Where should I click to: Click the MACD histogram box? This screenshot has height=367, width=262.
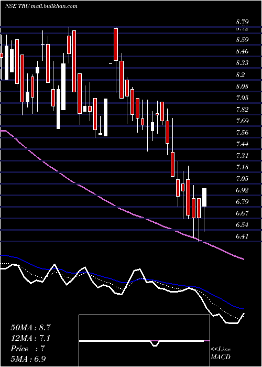point(144,341)
